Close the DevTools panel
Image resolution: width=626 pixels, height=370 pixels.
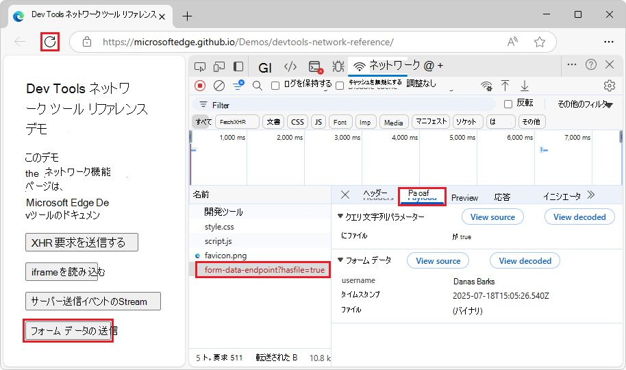[610, 64]
